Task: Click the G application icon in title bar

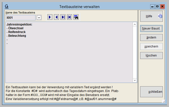Action: (7, 6)
